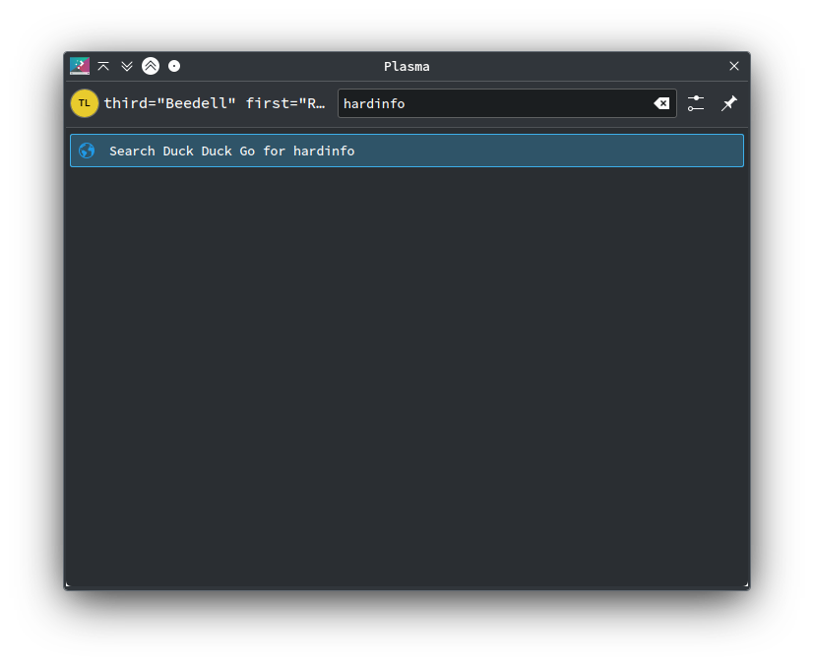This screenshot has width=814, height=666.
Task: Pin the launcher open with the pin icon
Action: click(729, 103)
